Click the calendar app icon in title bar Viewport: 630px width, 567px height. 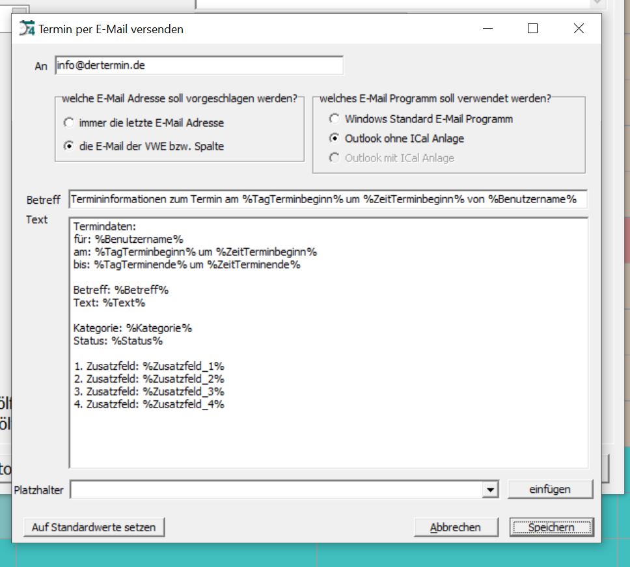[27, 29]
